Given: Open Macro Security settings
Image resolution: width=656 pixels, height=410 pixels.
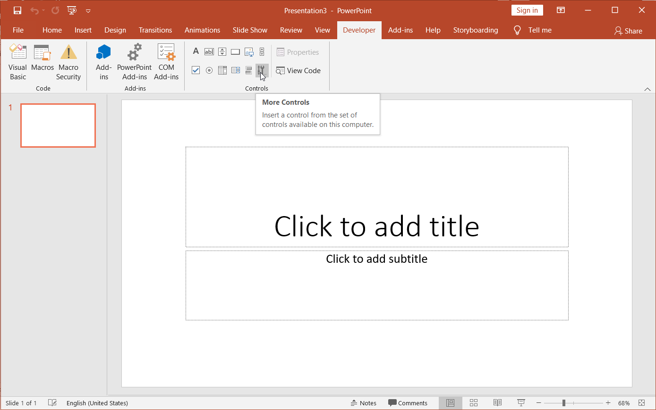Looking at the screenshot, I should [68, 62].
